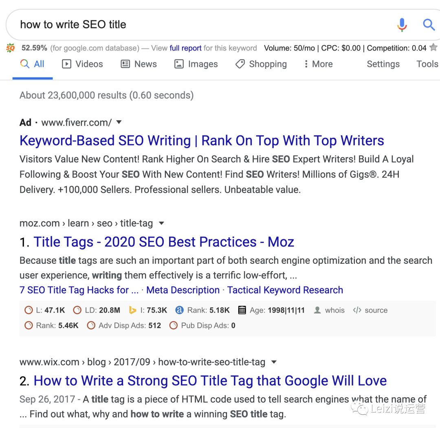Open the More search options menu
This screenshot has height=428, width=440.
tap(319, 64)
